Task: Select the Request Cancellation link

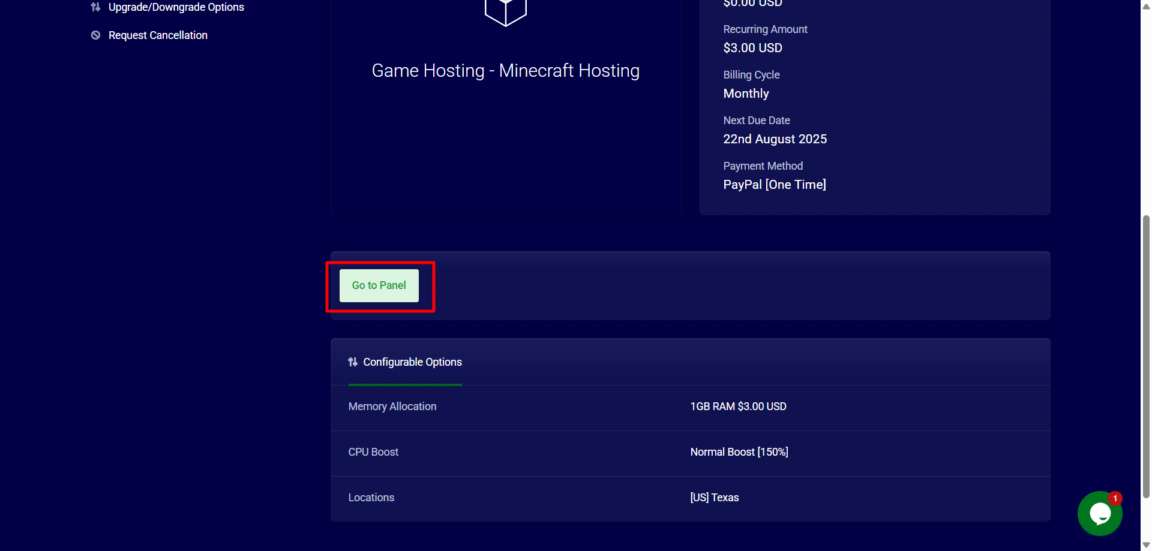Action: 158,35
